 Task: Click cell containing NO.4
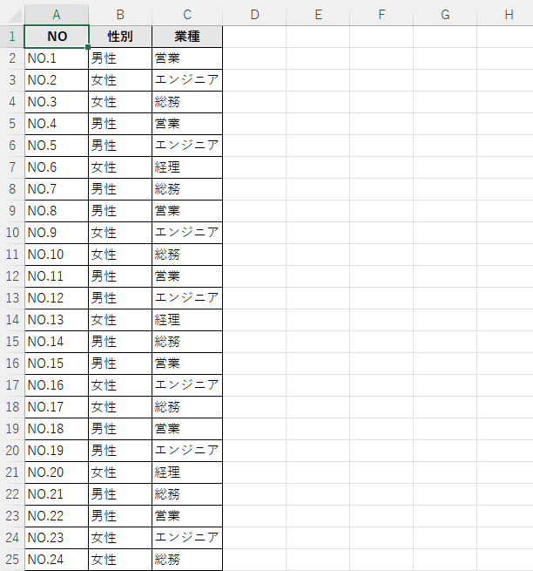coord(57,124)
